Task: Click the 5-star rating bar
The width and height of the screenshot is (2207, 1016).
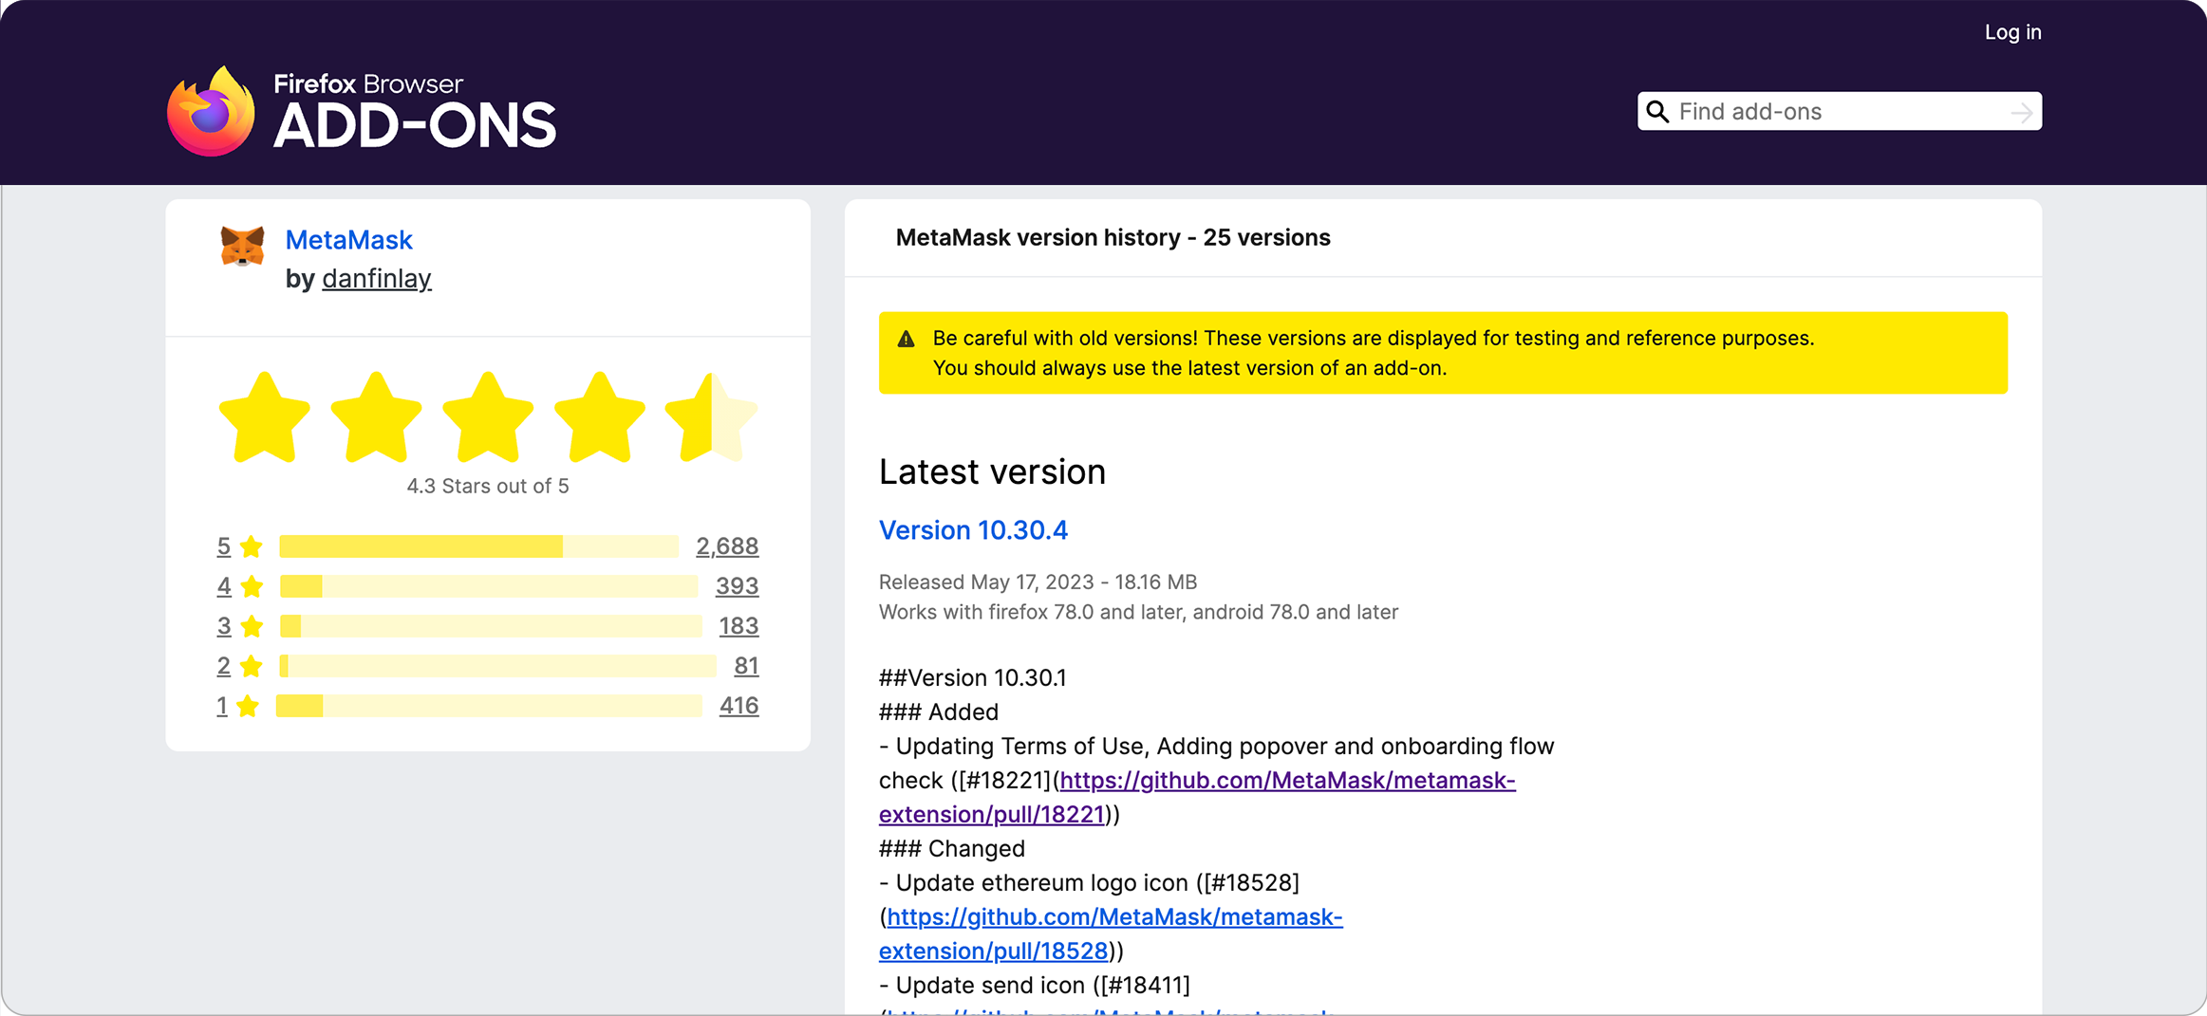Action: tap(479, 546)
